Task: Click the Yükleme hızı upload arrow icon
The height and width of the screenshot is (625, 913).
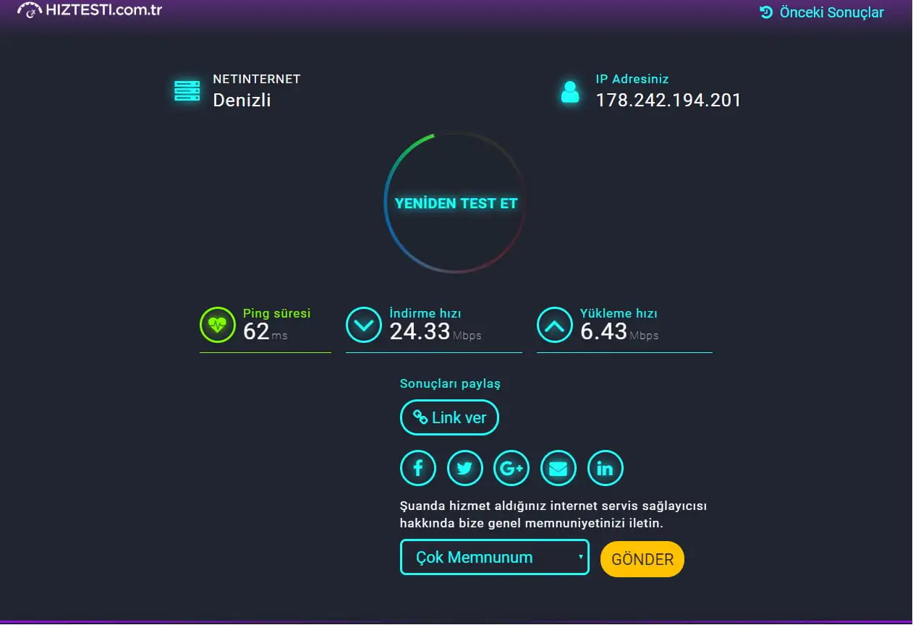Action: (x=554, y=325)
